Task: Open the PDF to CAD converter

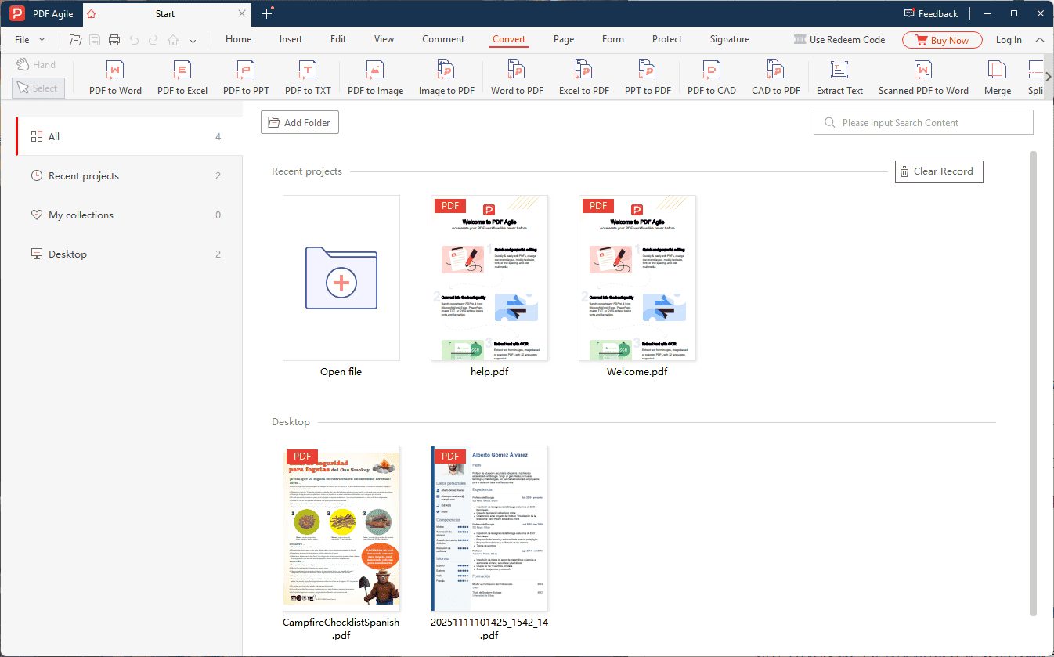Action: tap(712, 77)
